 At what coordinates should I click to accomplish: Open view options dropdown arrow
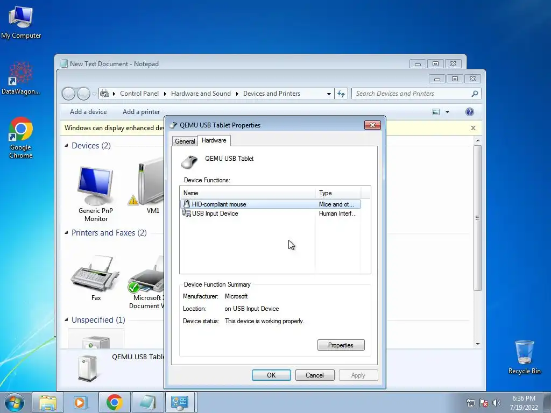pos(447,112)
